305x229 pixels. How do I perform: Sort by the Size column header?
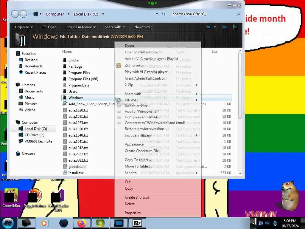(x=214, y=51)
